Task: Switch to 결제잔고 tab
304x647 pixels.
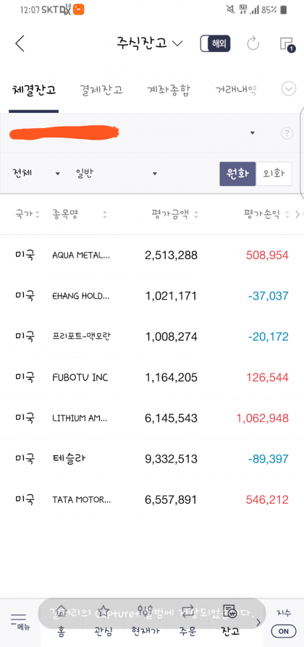Action: [101, 90]
